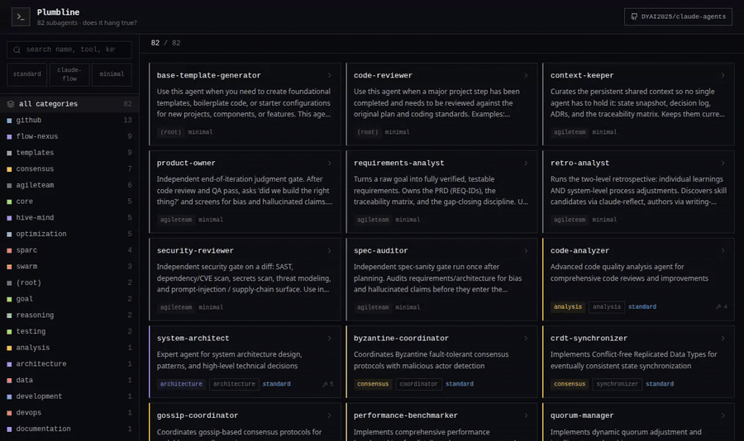Expand the retro-analyst card chevron
744x441 pixels.
pos(723,164)
